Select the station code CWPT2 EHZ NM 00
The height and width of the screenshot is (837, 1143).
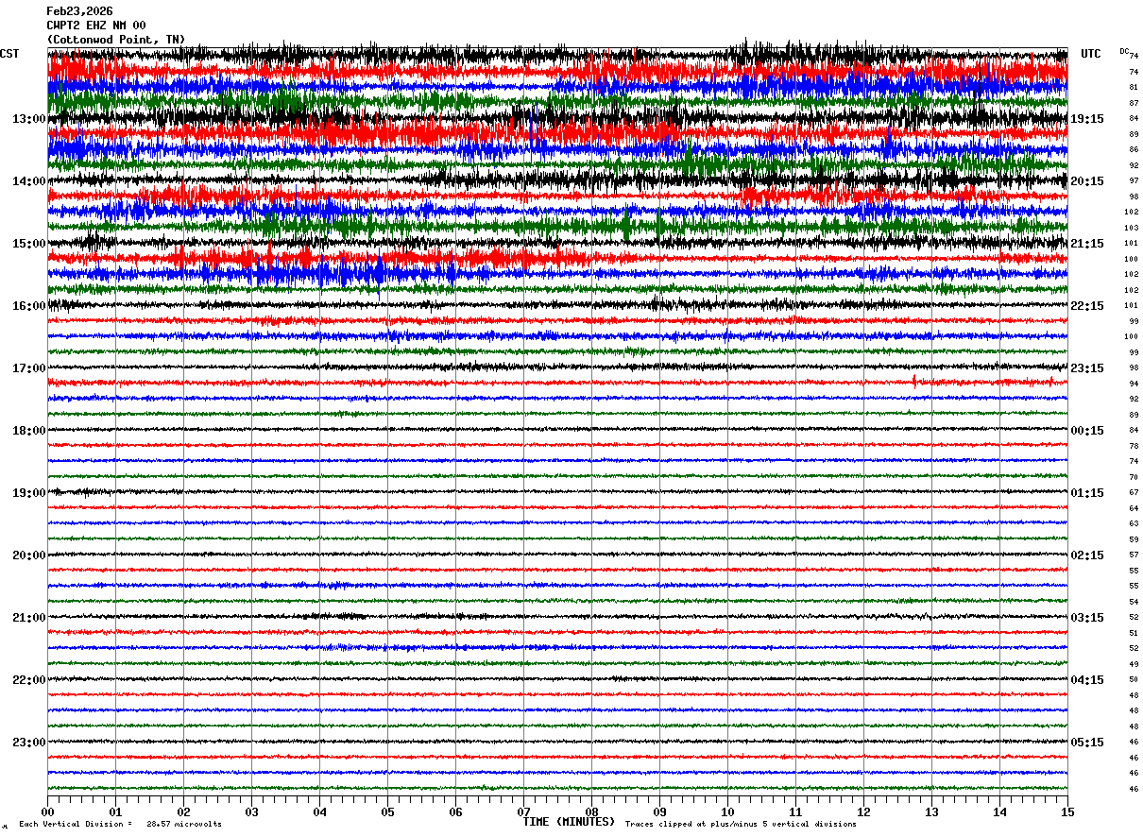(x=96, y=26)
